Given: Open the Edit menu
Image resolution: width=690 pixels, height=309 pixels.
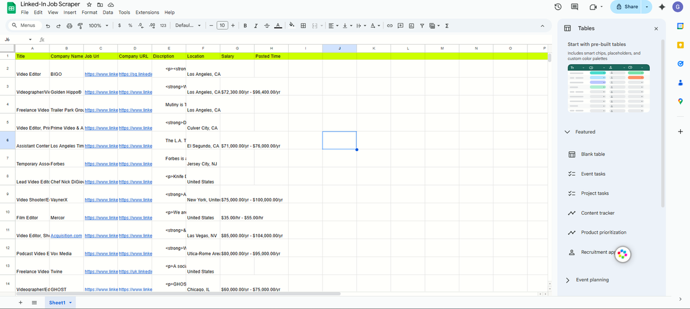Looking at the screenshot, I should pos(38,13).
